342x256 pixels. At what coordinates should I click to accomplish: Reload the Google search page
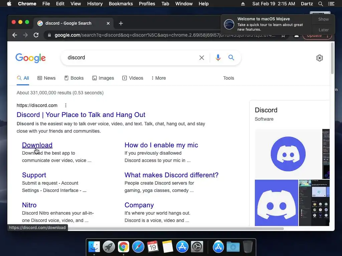coord(36,35)
